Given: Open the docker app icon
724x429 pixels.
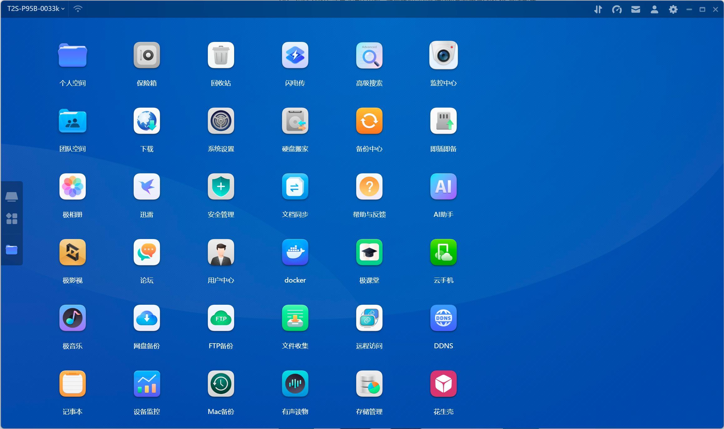Looking at the screenshot, I should (x=295, y=252).
